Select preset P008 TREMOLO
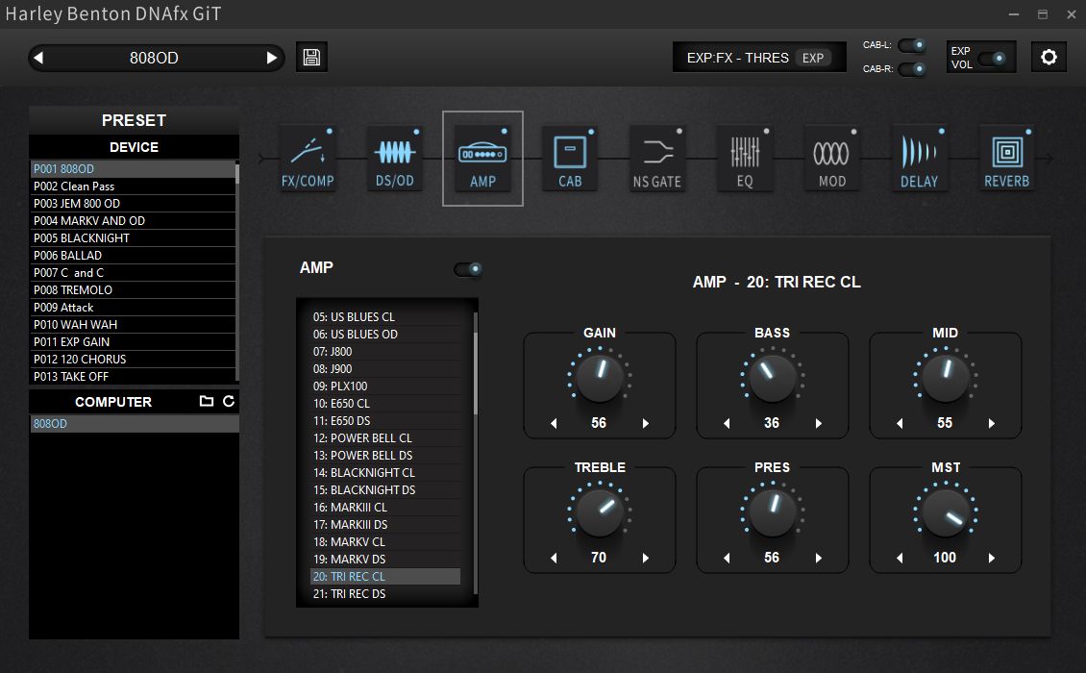The width and height of the screenshot is (1086, 673). coord(133,290)
